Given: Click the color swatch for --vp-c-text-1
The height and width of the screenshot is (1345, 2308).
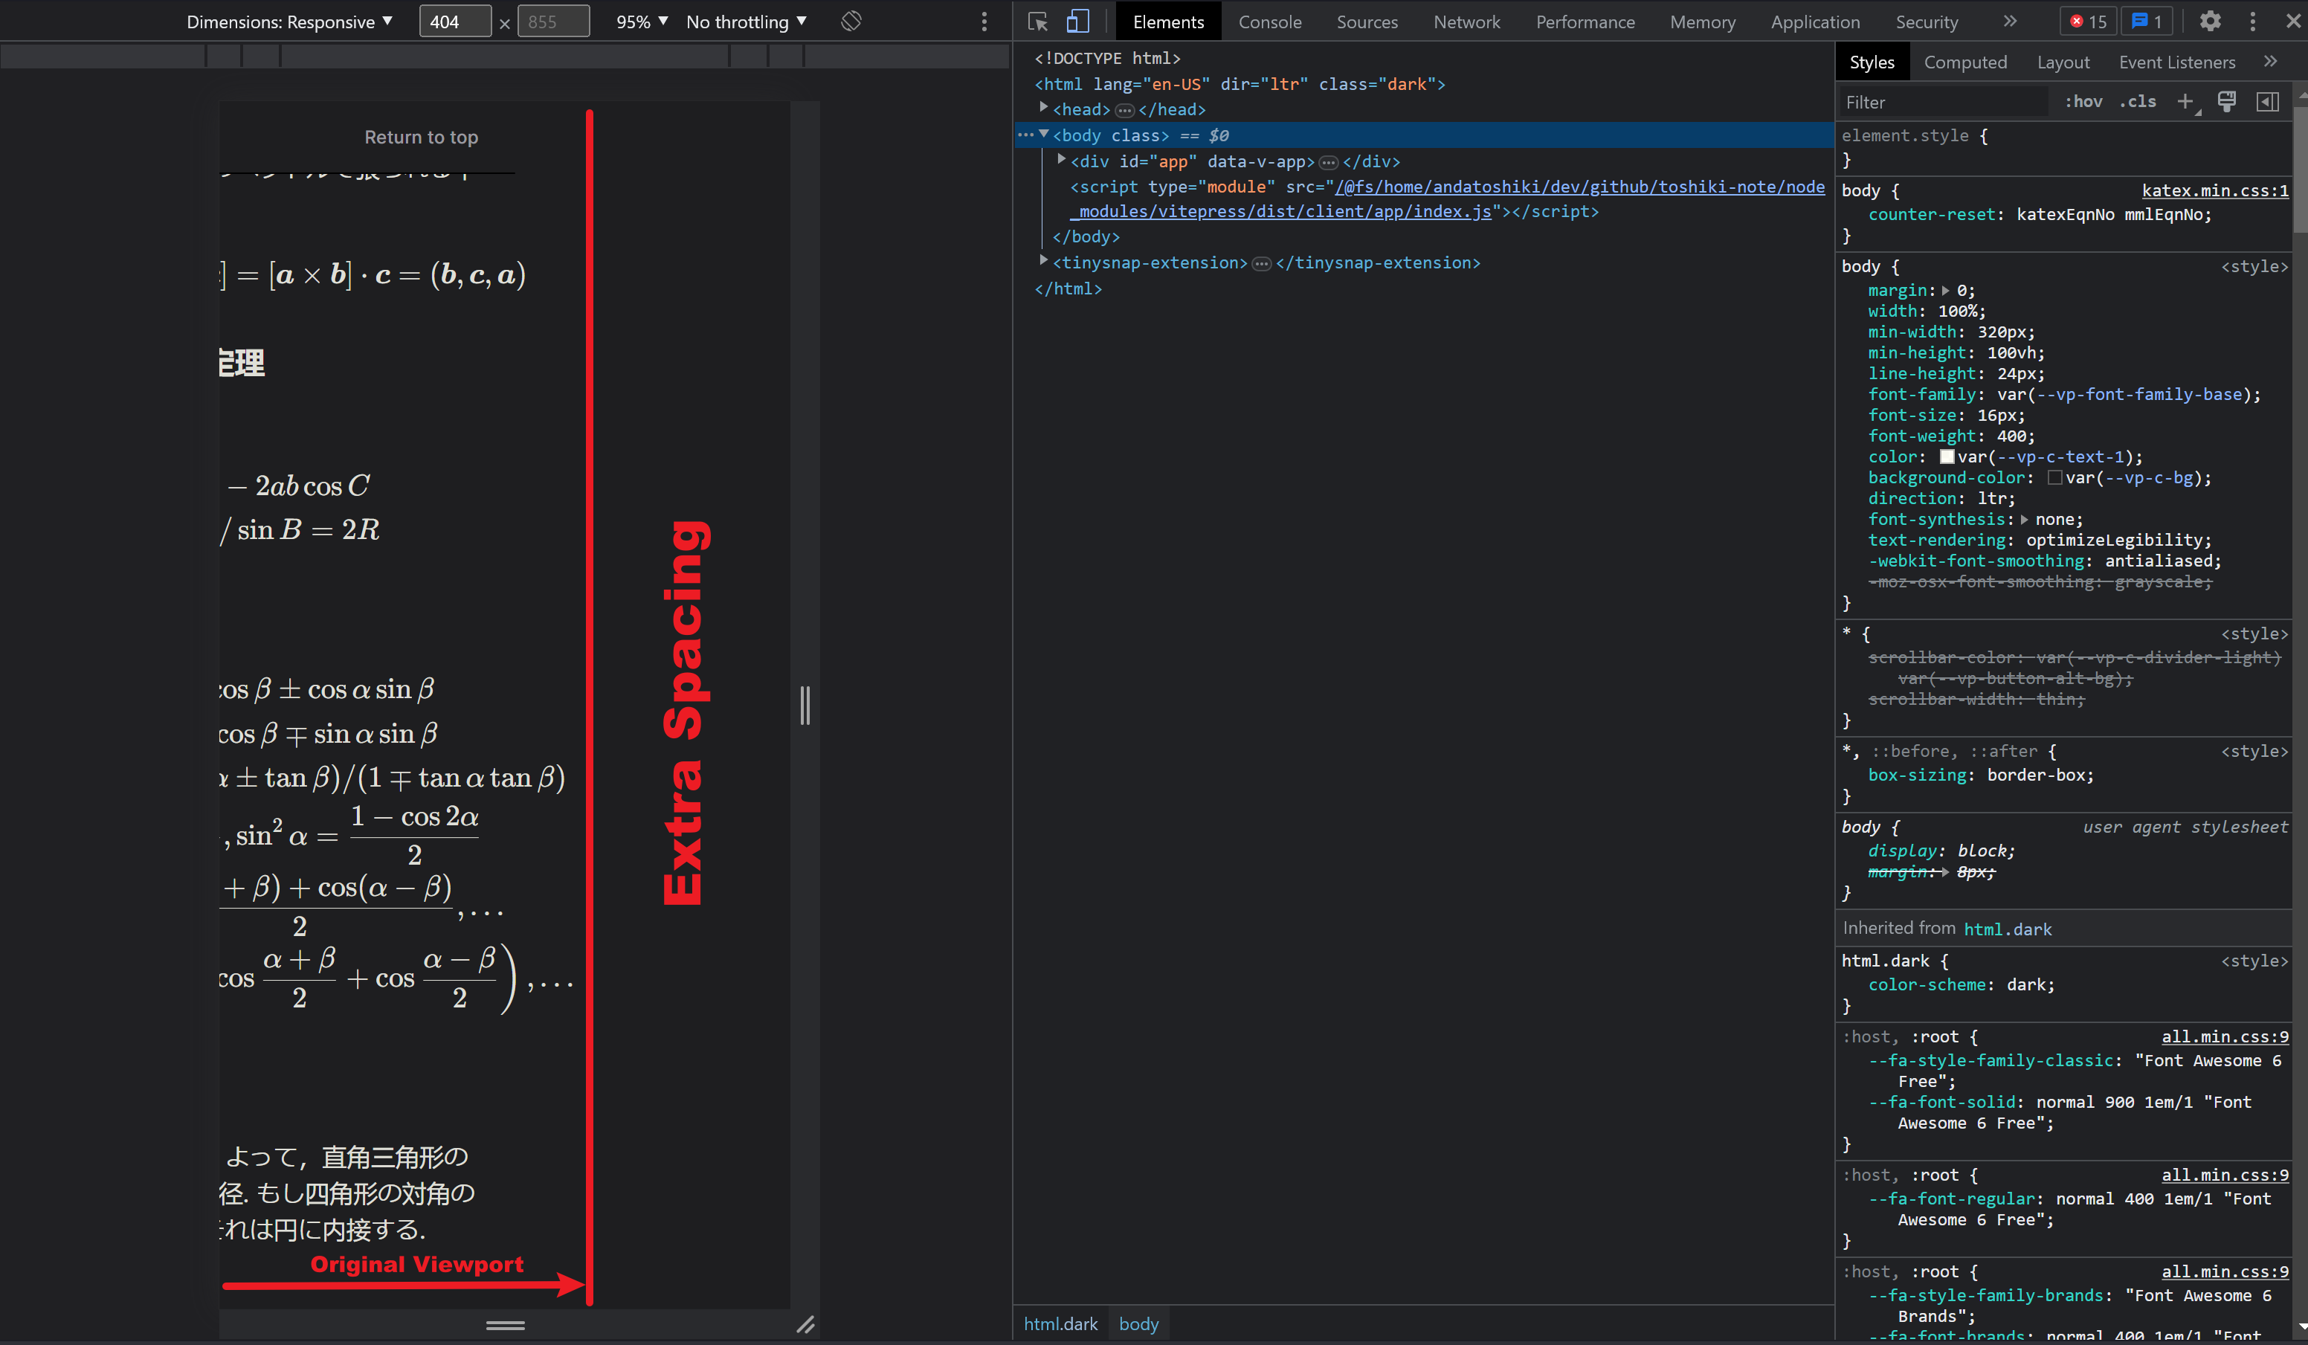Looking at the screenshot, I should pyautogui.click(x=1946, y=456).
